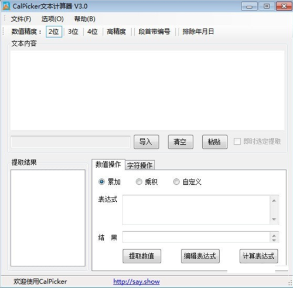The image size is (293, 288).
Task: Choose 高精度 precision option
Action: (117, 32)
